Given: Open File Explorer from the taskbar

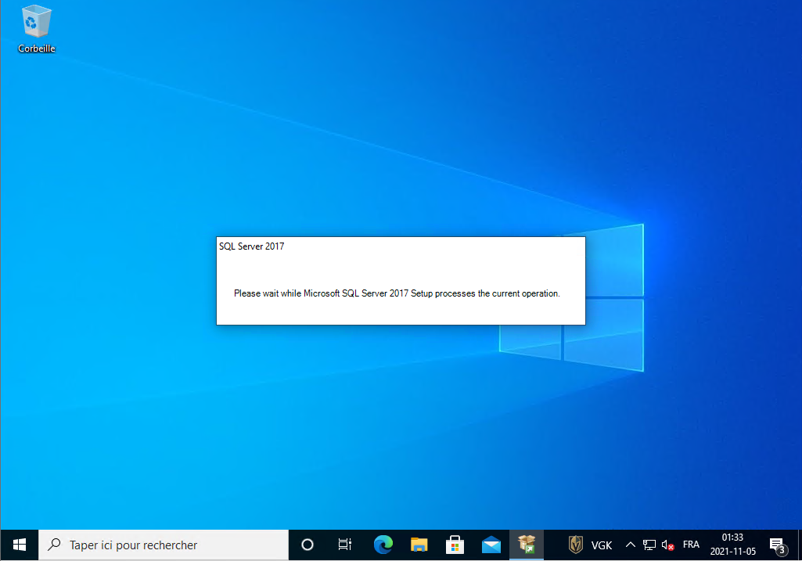Looking at the screenshot, I should click(x=419, y=545).
